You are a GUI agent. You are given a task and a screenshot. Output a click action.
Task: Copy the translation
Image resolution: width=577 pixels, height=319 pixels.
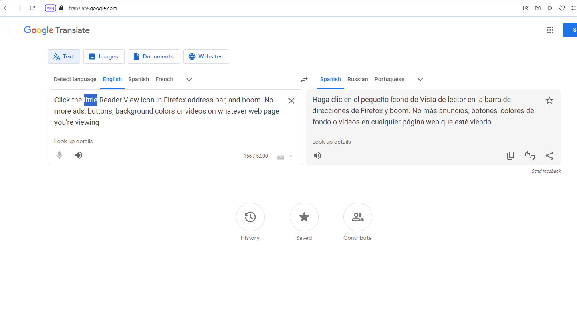pos(510,156)
